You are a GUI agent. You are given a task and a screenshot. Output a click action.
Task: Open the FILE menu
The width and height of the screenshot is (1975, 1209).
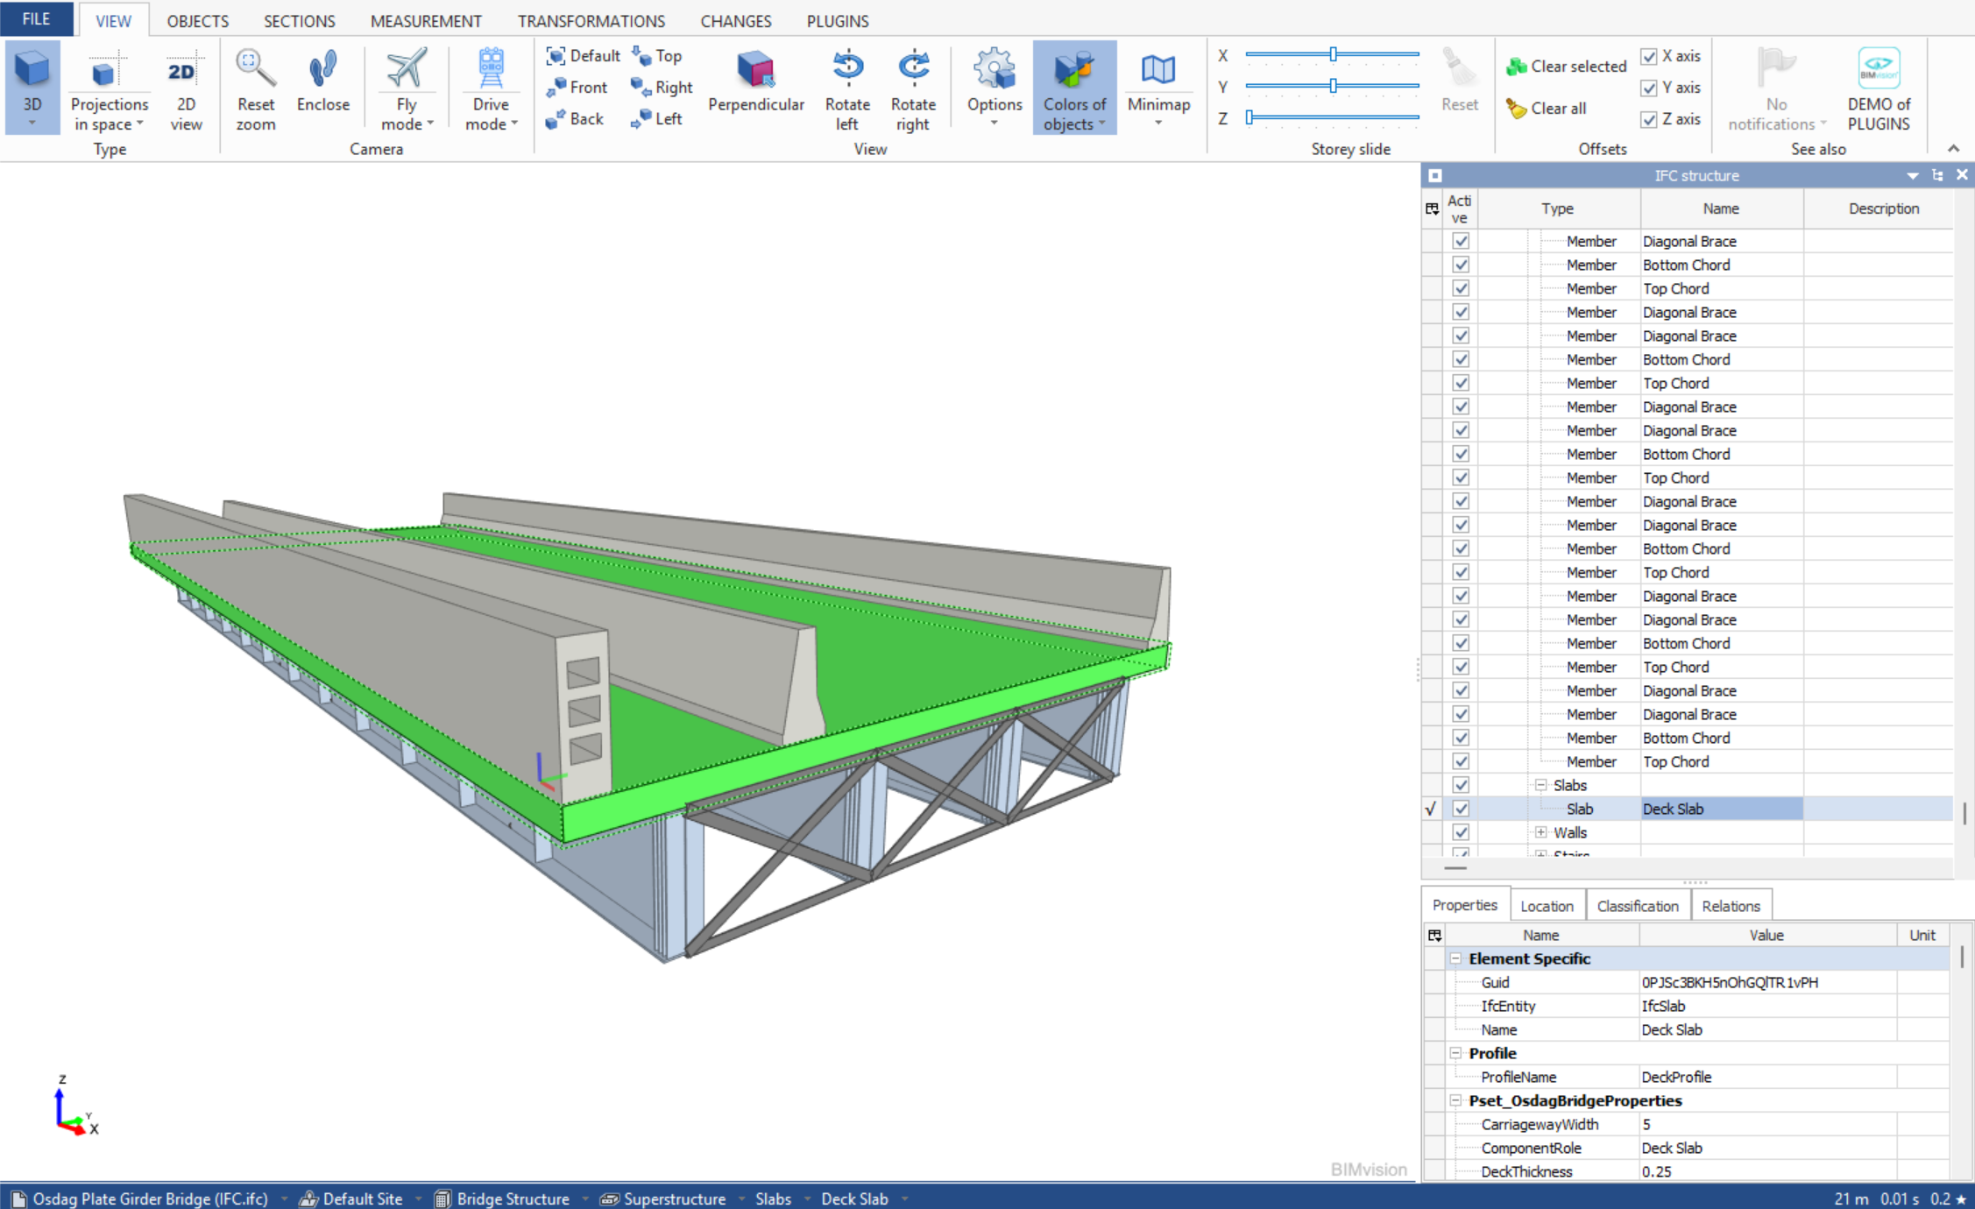pyautogui.click(x=36, y=19)
